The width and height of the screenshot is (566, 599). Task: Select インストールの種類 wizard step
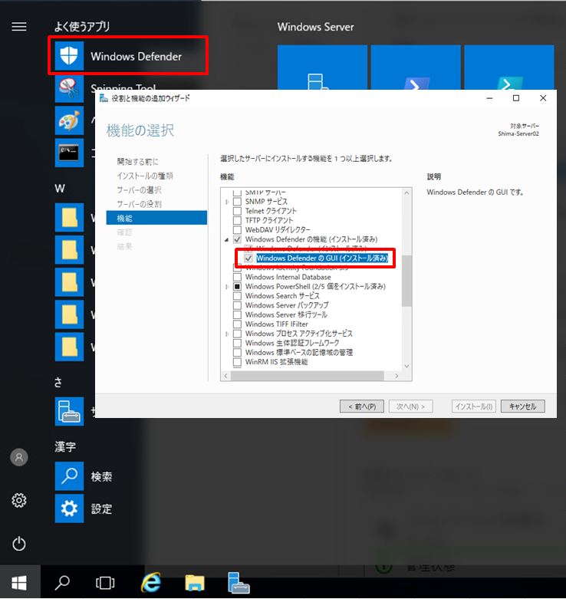pyautogui.click(x=145, y=176)
